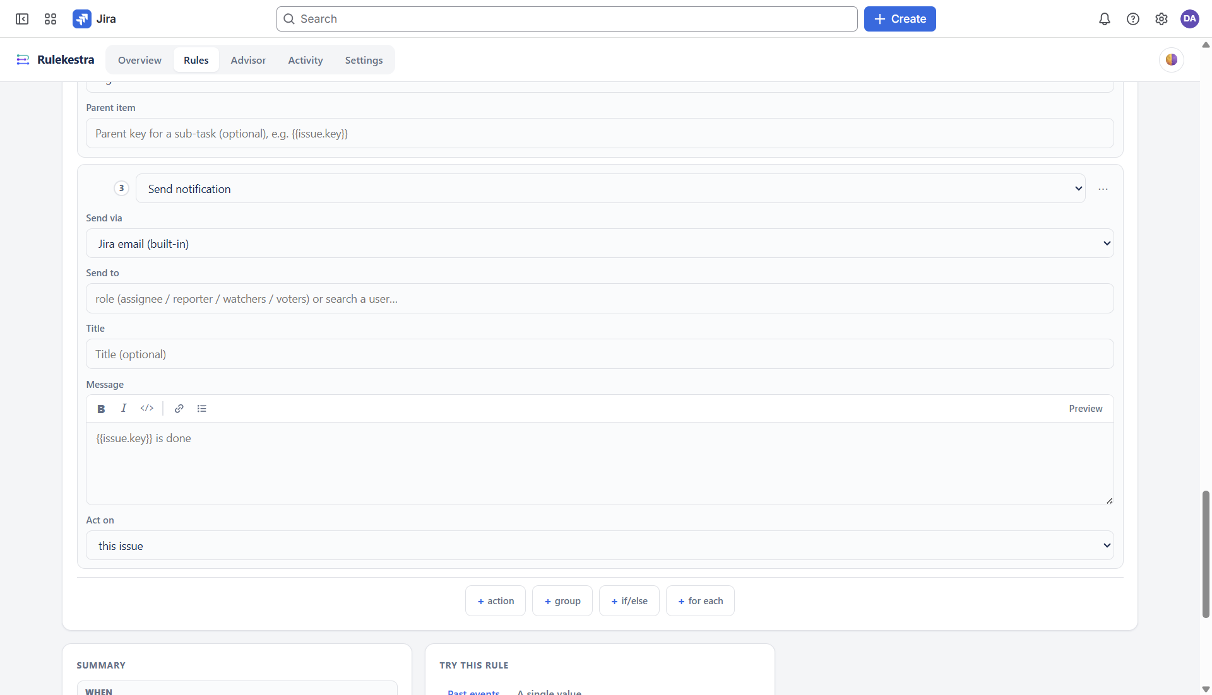Open more options for action 3

point(1103,189)
